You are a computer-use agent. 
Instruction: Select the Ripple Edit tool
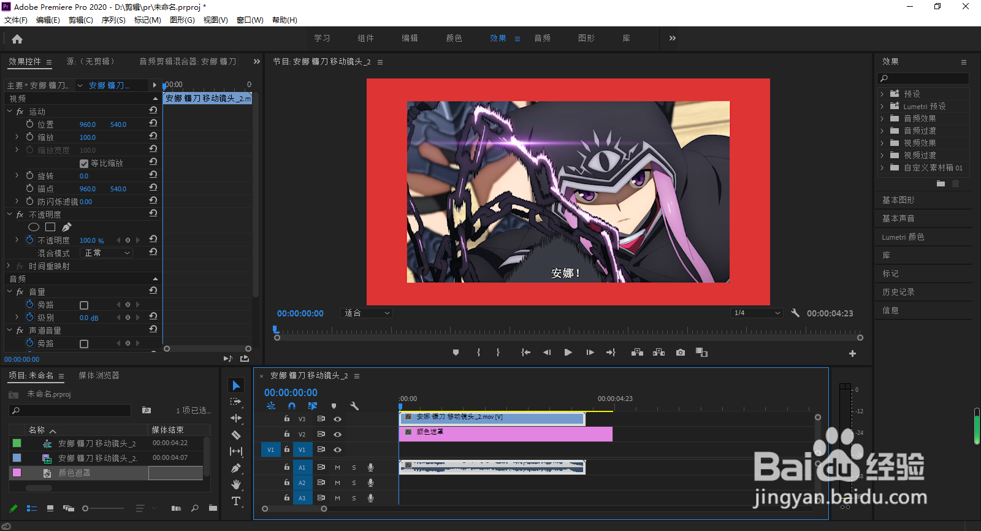[236, 418]
